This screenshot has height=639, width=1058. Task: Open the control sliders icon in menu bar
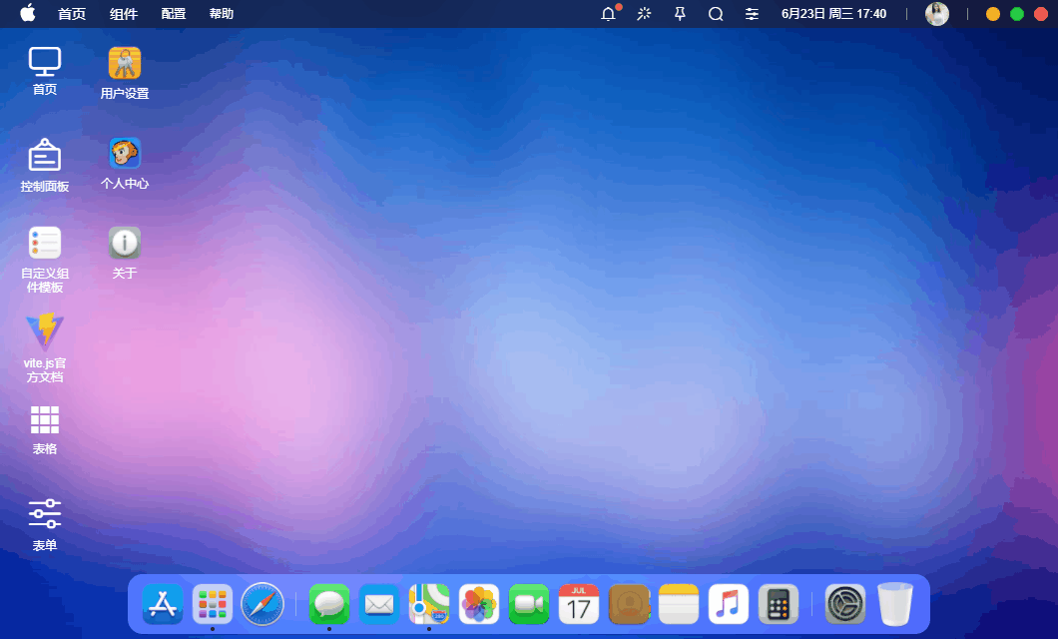[x=752, y=14]
